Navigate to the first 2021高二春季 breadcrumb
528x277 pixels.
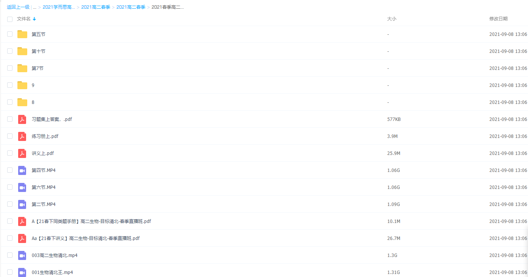click(x=96, y=7)
